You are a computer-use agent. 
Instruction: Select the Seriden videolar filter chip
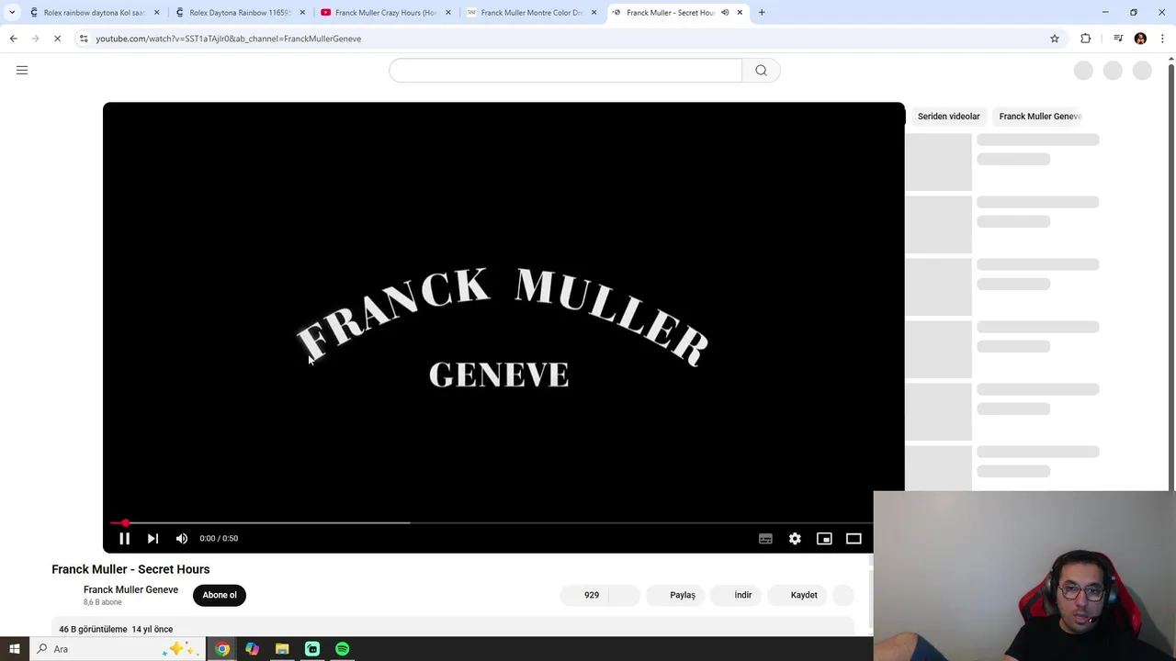point(948,117)
